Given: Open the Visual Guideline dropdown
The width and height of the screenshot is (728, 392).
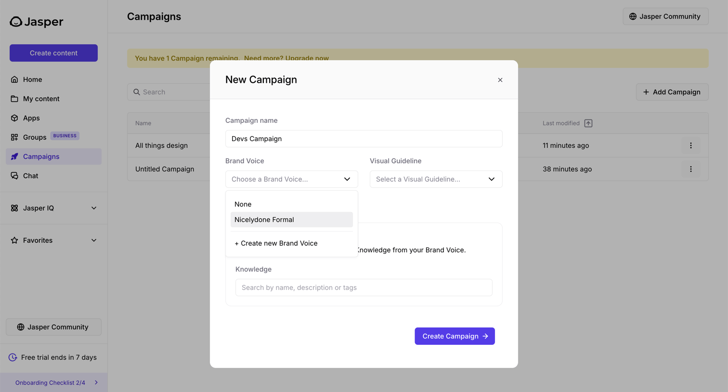Looking at the screenshot, I should click(436, 179).
